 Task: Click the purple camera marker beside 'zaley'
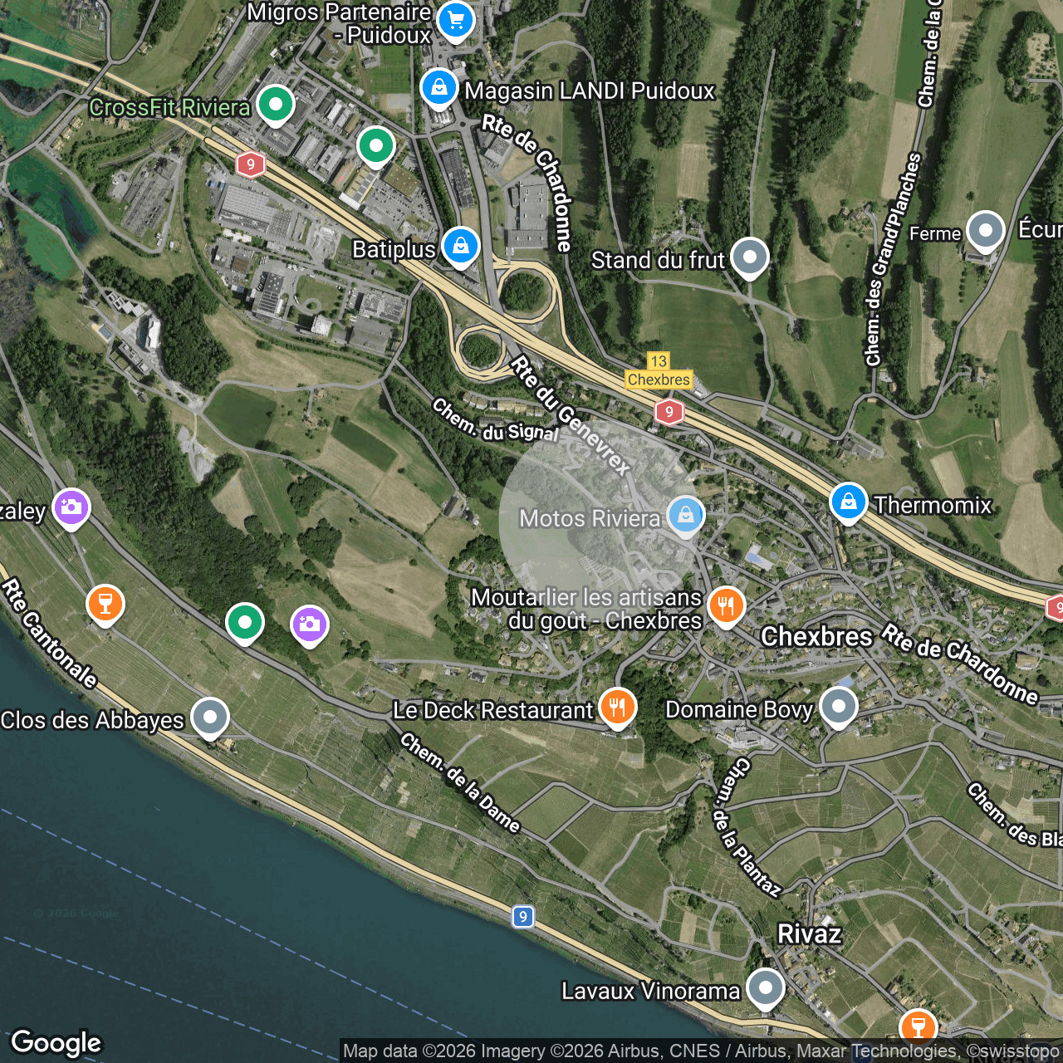pyautogui.click(x=71, y=507)
